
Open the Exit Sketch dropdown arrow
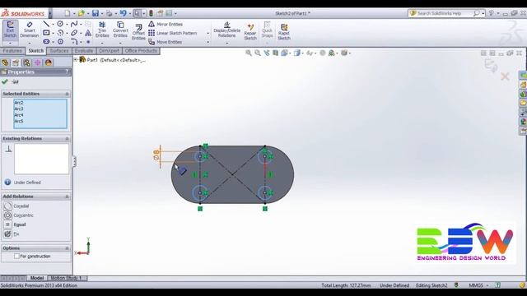(x=10, y=44)
